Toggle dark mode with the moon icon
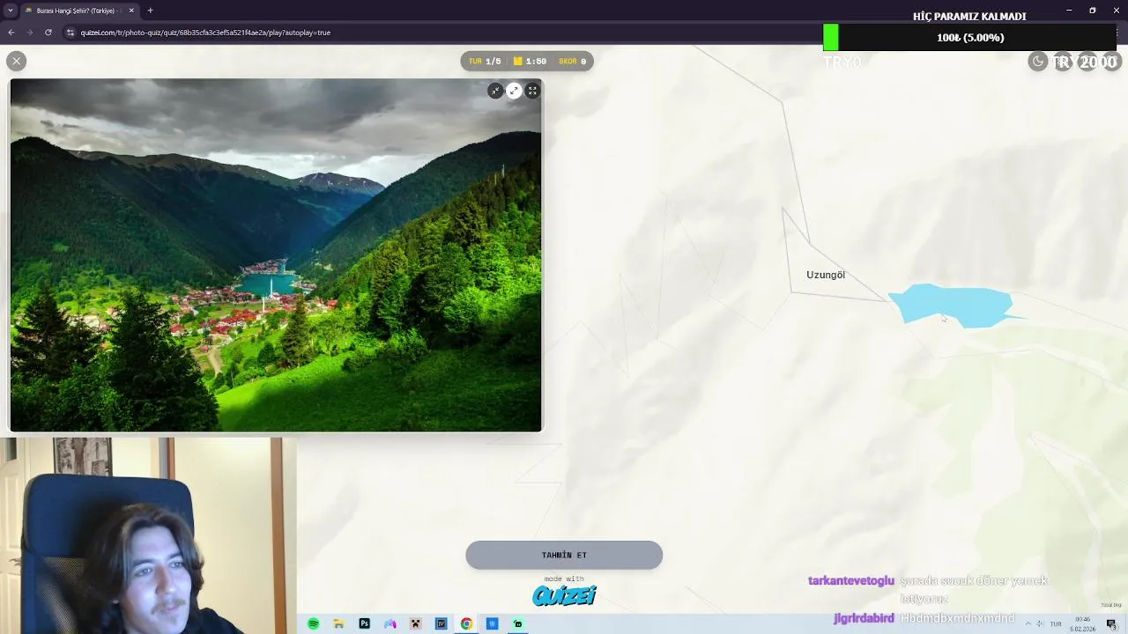The height and width of the screenshot is (634, 1128). click(1038, 61)
